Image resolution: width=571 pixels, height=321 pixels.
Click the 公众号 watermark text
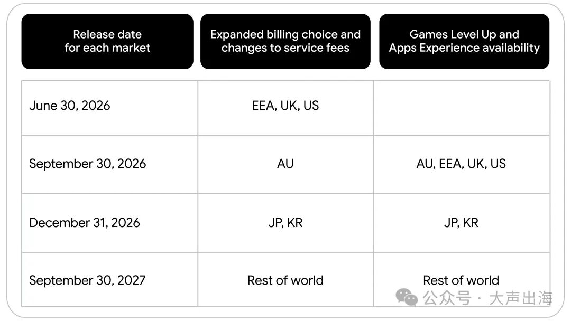pos(447,298)
